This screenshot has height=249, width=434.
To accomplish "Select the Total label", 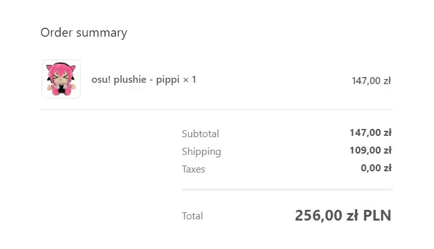I will (192, 216).
